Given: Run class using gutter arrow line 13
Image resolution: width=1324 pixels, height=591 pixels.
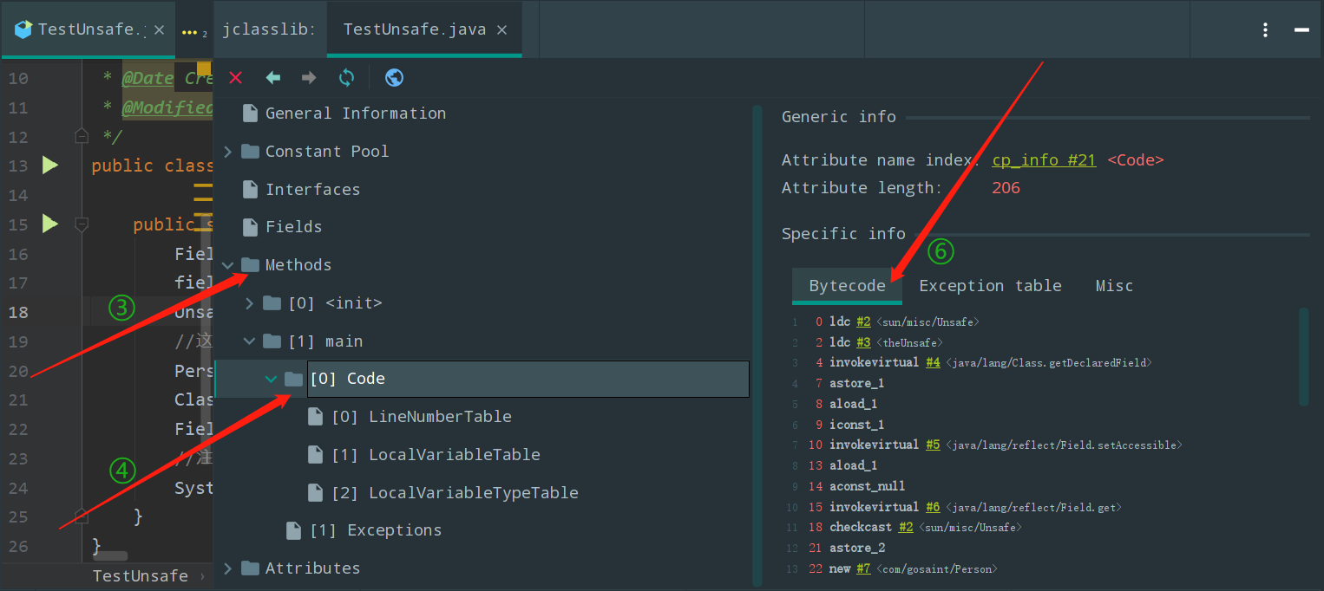Looking at the screenshot, I should point(50,165).
